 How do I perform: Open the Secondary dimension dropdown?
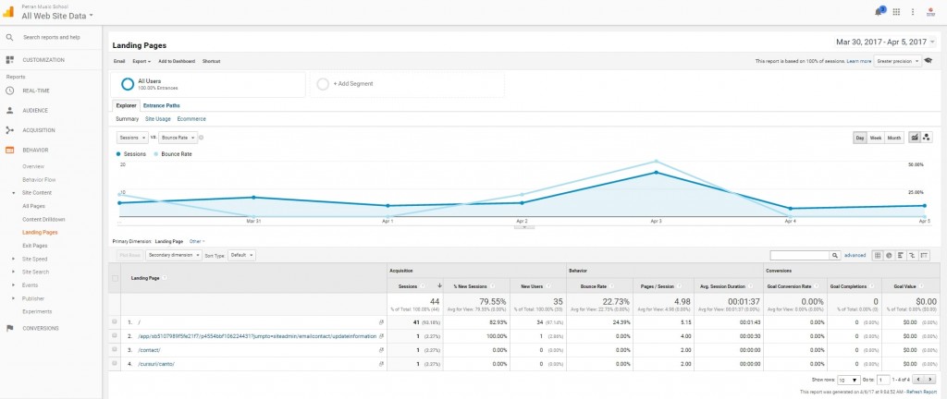tap(174, 255)
